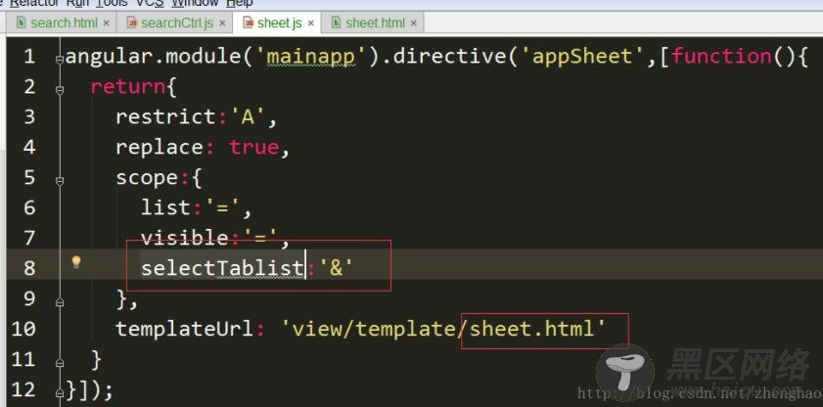Click fold end marker at line 12
The image size is (823, 407).
[60, 393]
